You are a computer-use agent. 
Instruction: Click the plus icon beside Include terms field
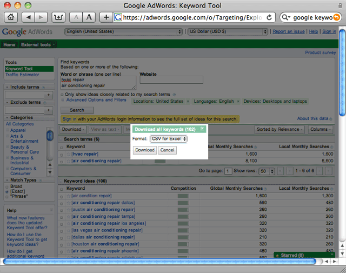point(49,95)
